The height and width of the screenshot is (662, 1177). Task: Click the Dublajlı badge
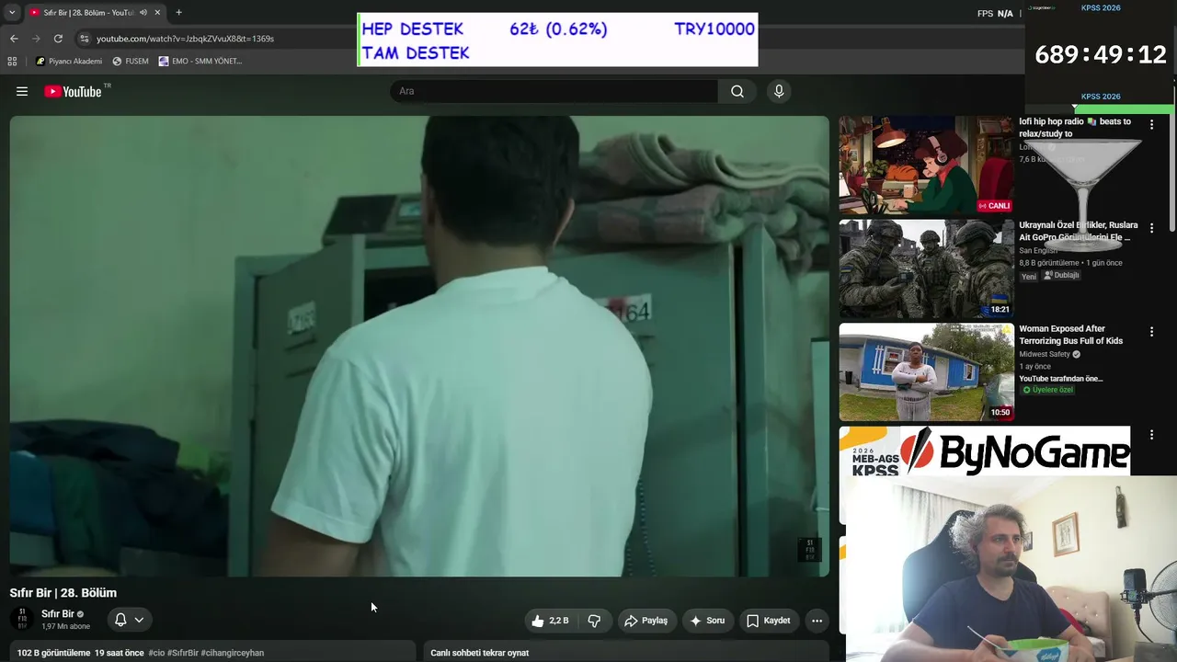1061,275
